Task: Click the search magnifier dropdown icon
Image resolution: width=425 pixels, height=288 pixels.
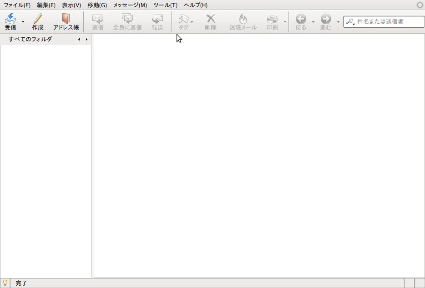Action: click(x=350, y=22)
